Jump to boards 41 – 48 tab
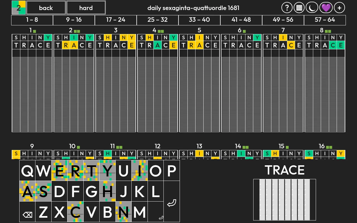 coord(241,20)
